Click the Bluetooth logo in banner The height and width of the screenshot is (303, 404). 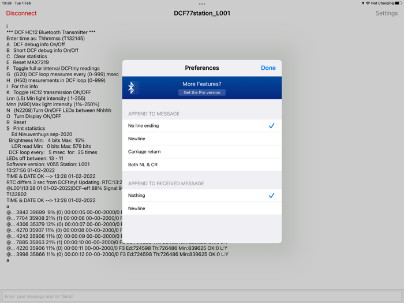[x=132, y=88]
